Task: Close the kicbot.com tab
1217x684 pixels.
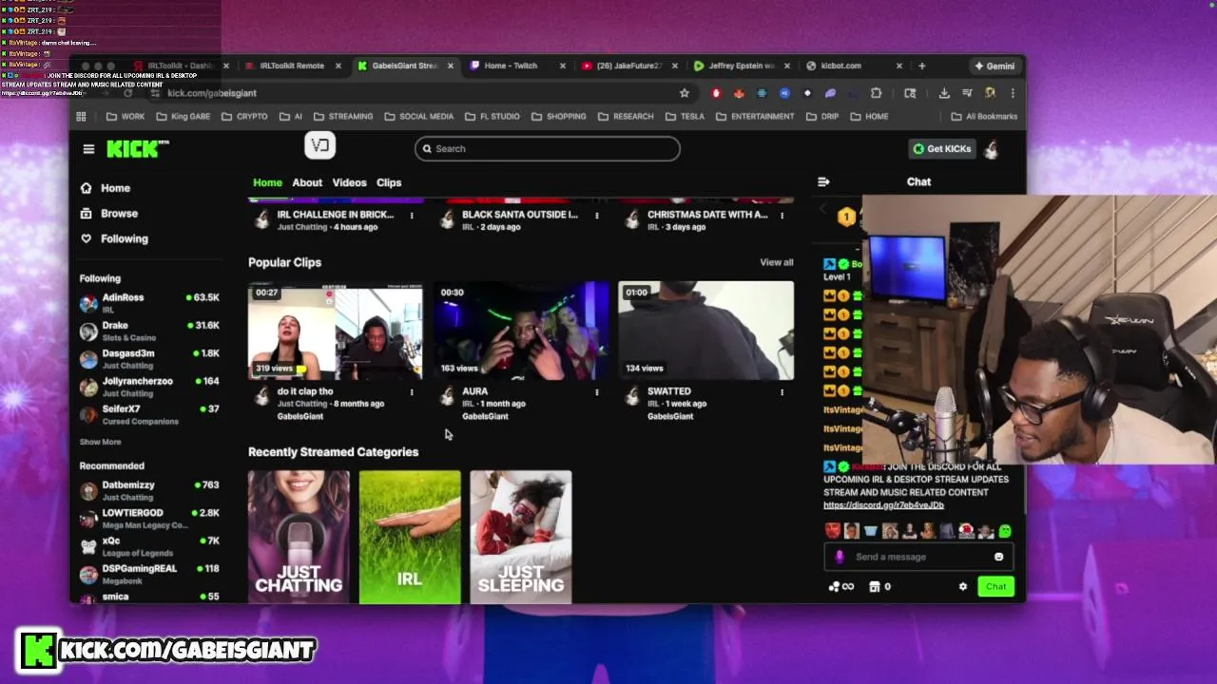Action: [x=898, y=66]
